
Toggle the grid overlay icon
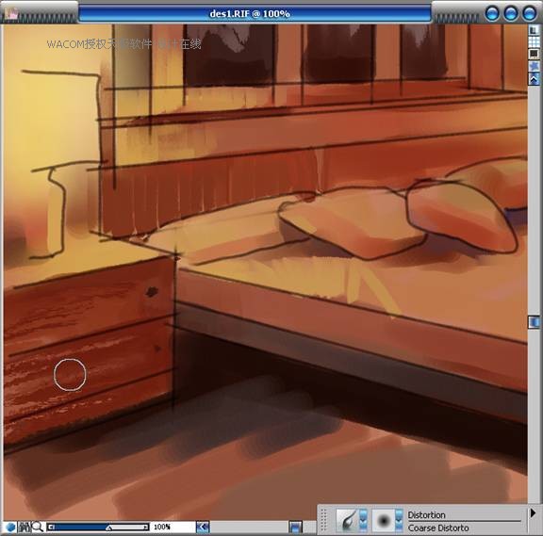[x=534, y=41]
